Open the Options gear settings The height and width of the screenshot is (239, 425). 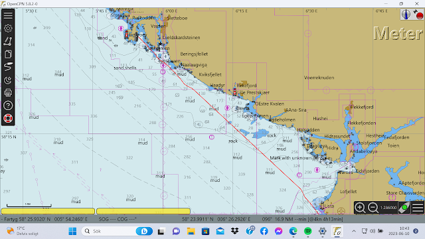pos(8,28)
